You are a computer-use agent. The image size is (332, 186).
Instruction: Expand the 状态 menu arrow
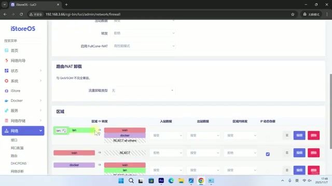(40, 71)
